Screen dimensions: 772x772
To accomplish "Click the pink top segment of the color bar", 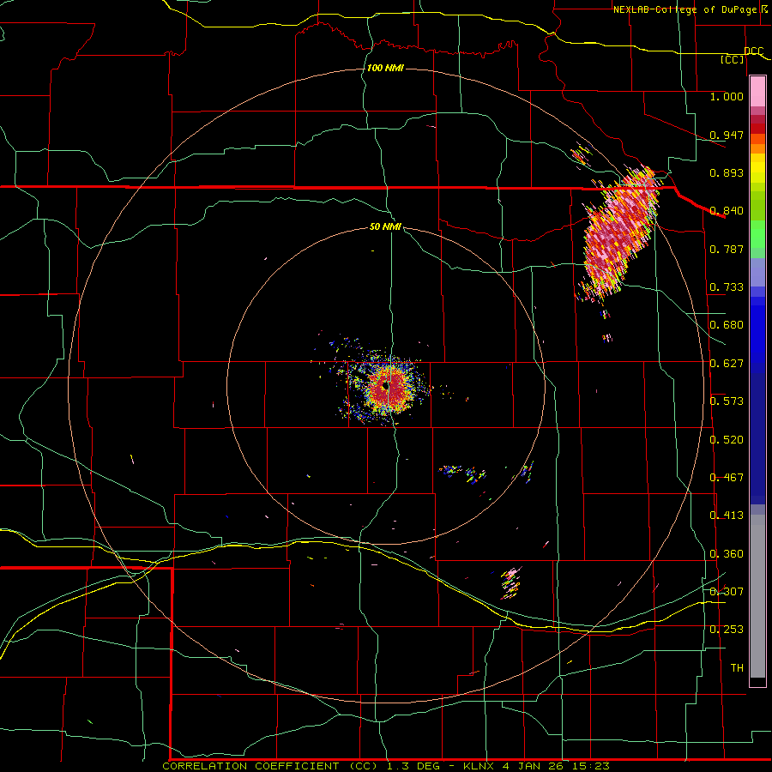I will point(757,92).
